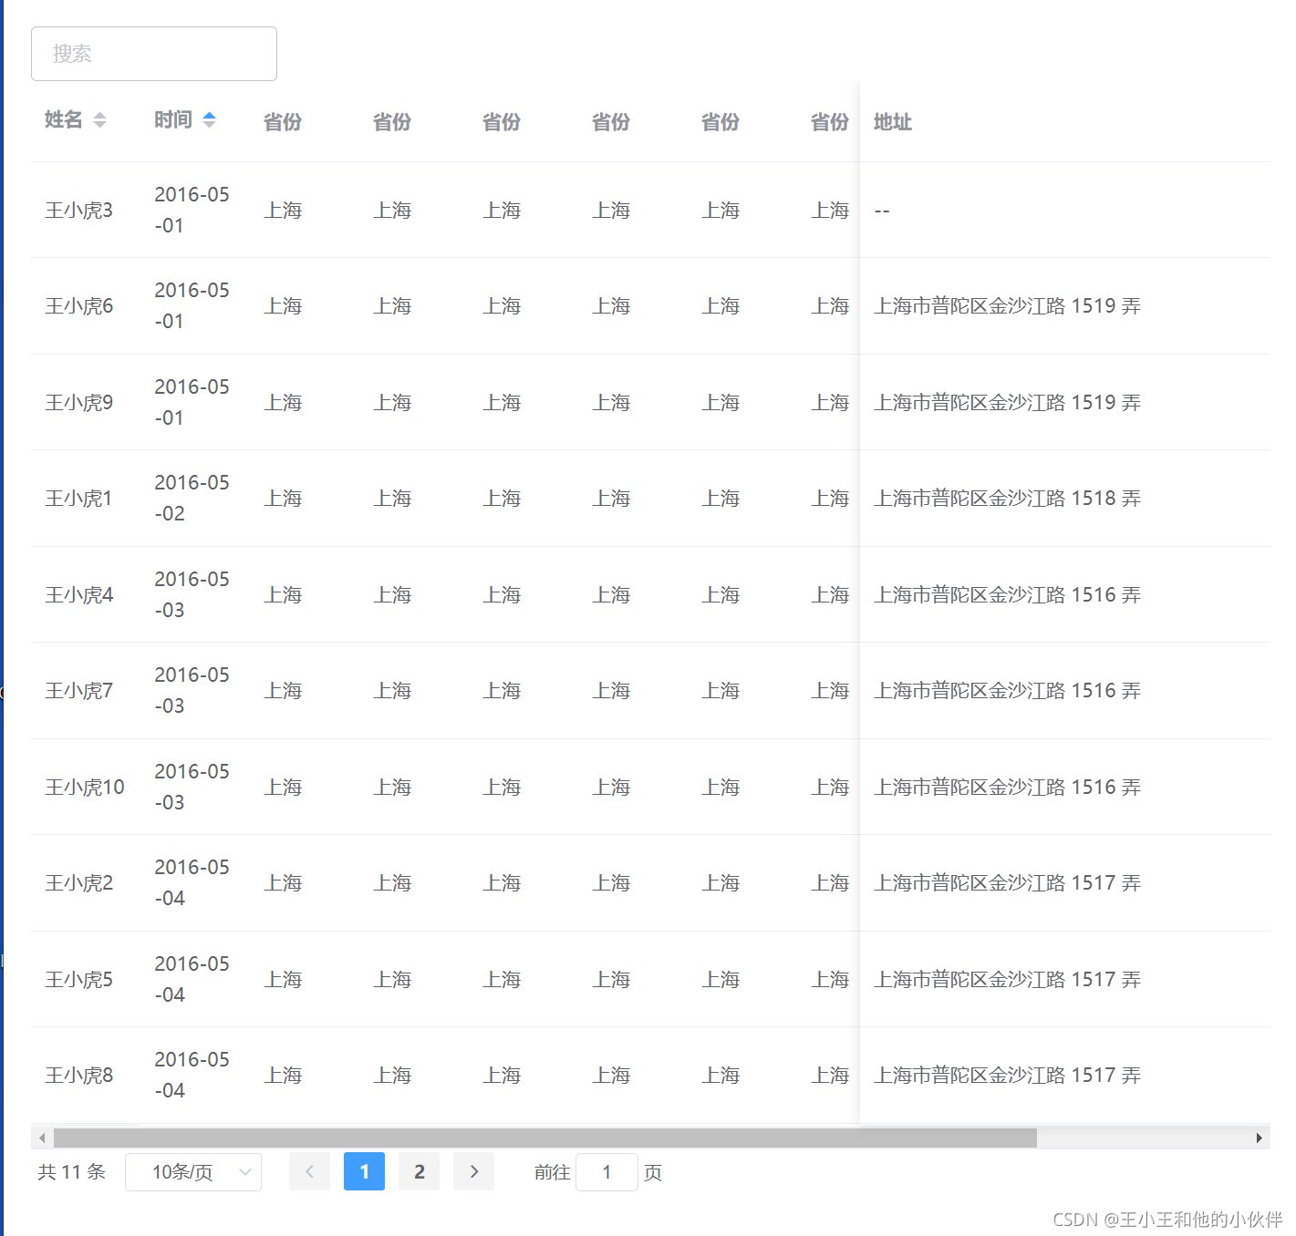Image resolution: width=1296 pixels, height=1236 pixels.
Task: Click the chevron on the page size selector
Action: (244, 1171)
